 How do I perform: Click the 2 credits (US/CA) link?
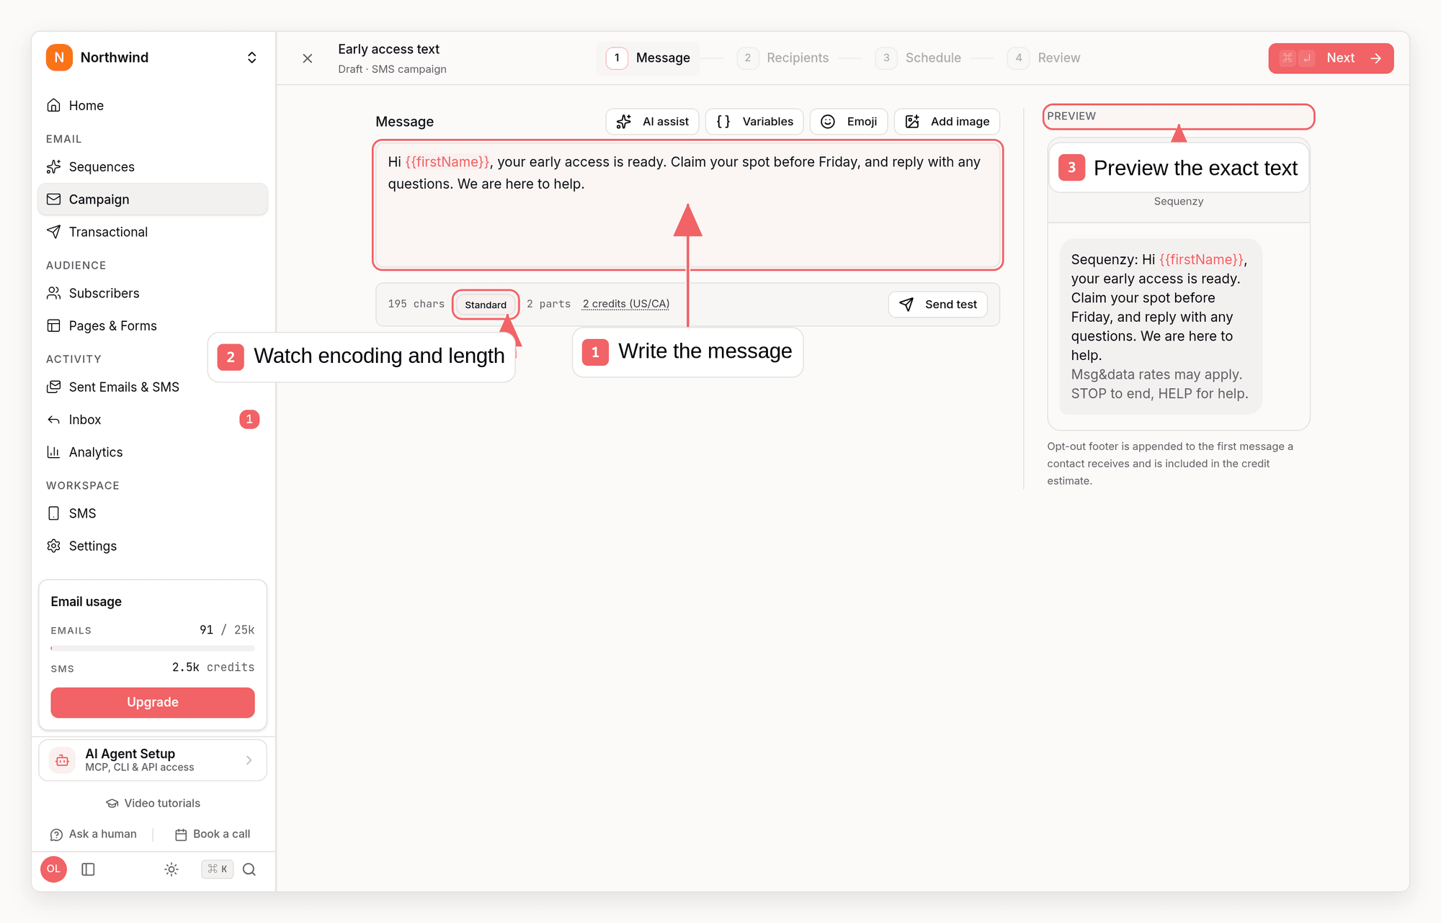626,304
